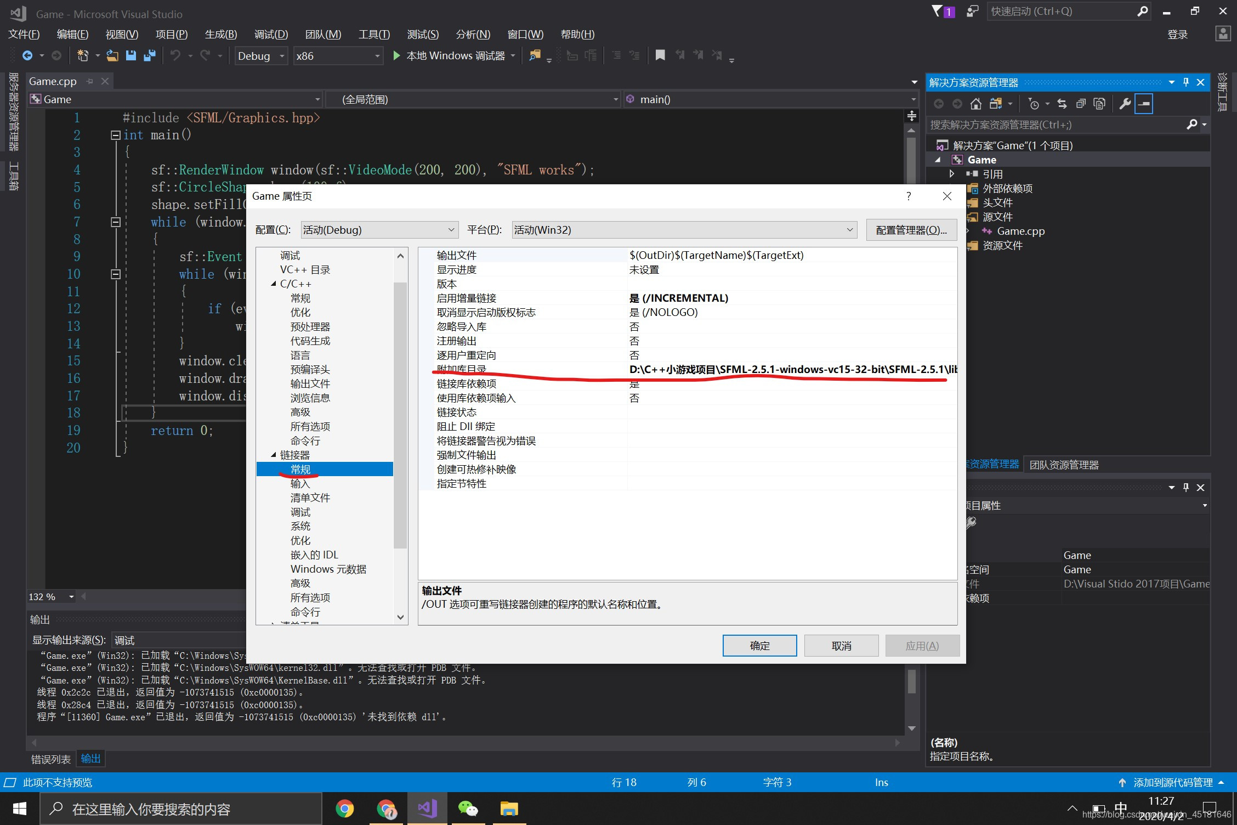Open the Debug solution configuration dropdown
The height and width of the screenshot is (825, 1237).
pyautogui.click(x=262, y=56)
